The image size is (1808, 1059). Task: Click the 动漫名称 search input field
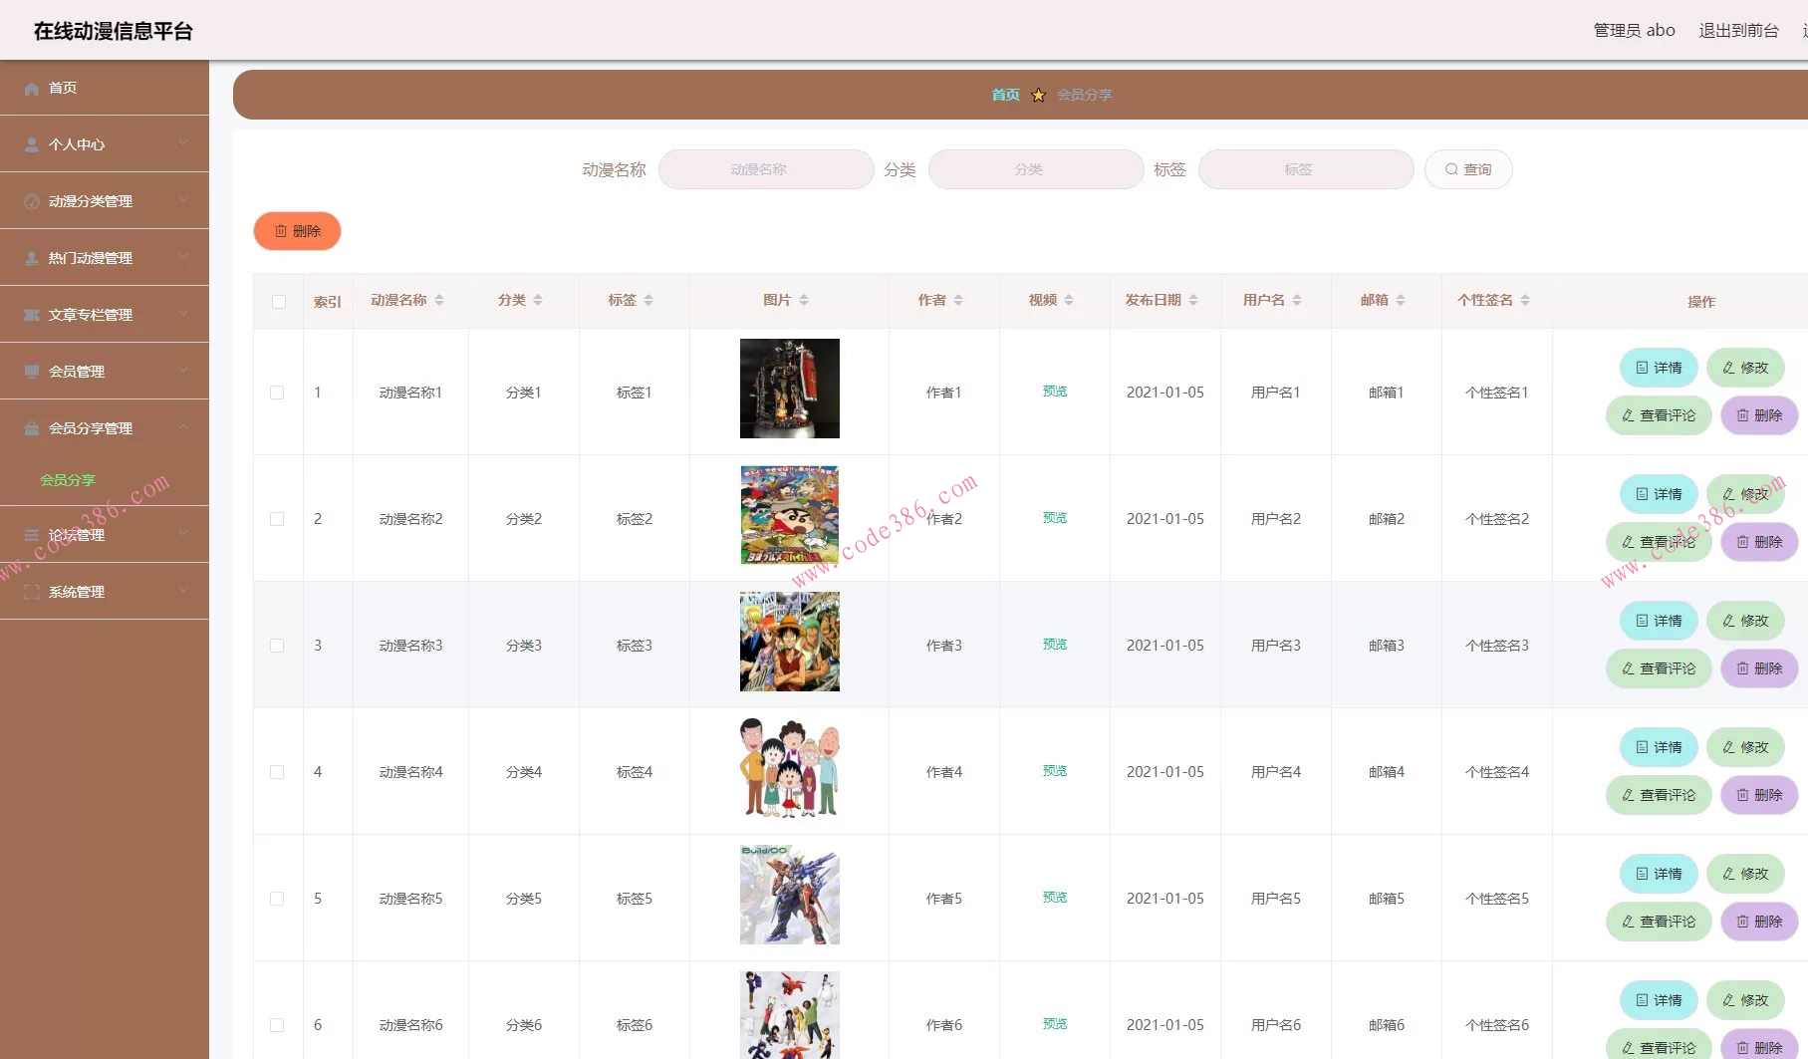coord(766,169)
